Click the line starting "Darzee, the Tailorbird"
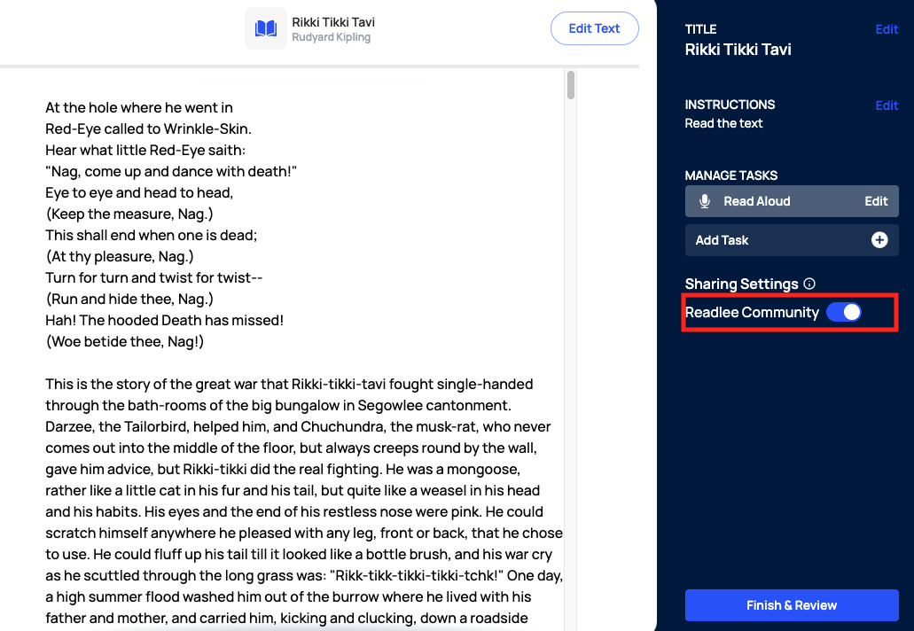 (x=298, y=426)
